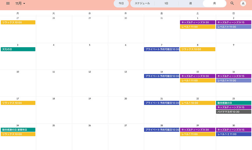Select date number 4

54,45
